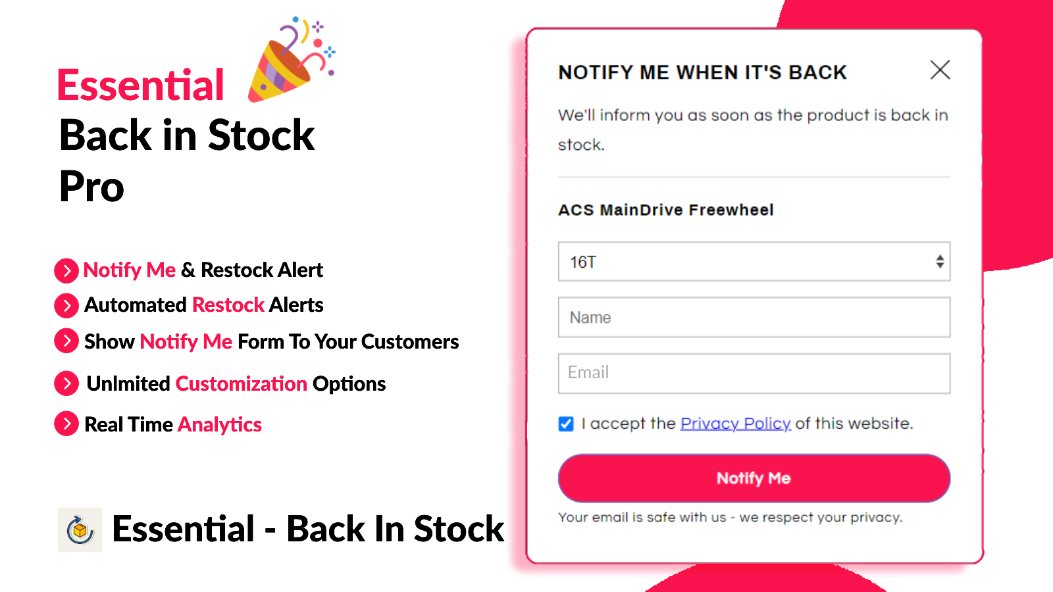Click the arrow icon beside Notify Me bullet
Screen dimensions: 1053x592
click(66, 270)
